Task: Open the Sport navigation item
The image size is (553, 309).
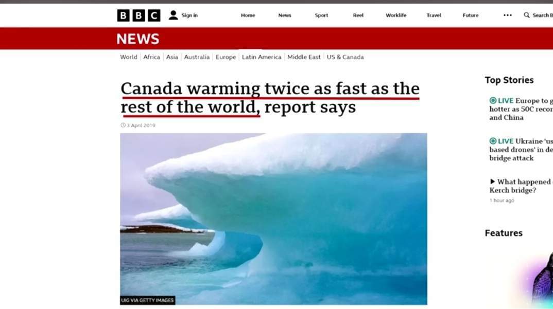Action: point(321,15)
